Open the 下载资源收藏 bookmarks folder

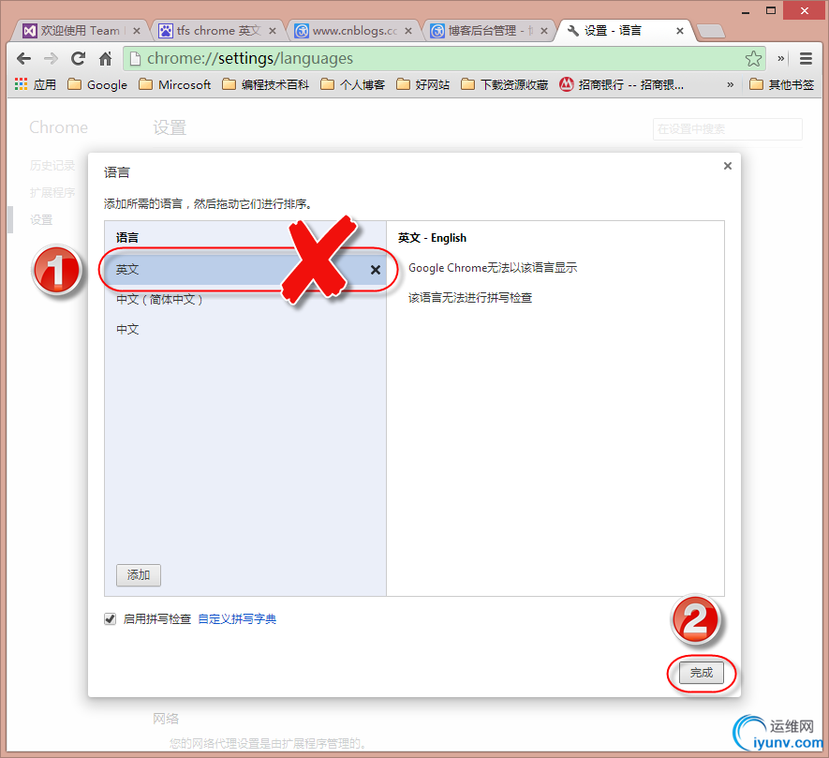pyautogui.click(x=504, y=84)
